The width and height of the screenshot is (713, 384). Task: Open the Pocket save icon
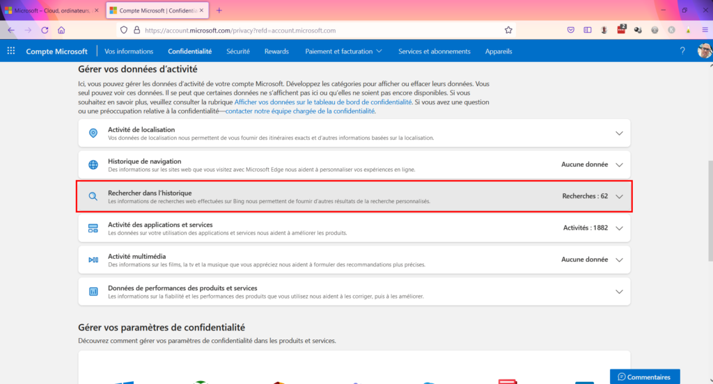tap(571, 30)
